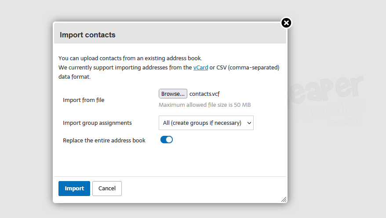Toggle Replace the entire address book switch
Image resolution: width=386 pixels, height=218 pixels.
(167, 140)
